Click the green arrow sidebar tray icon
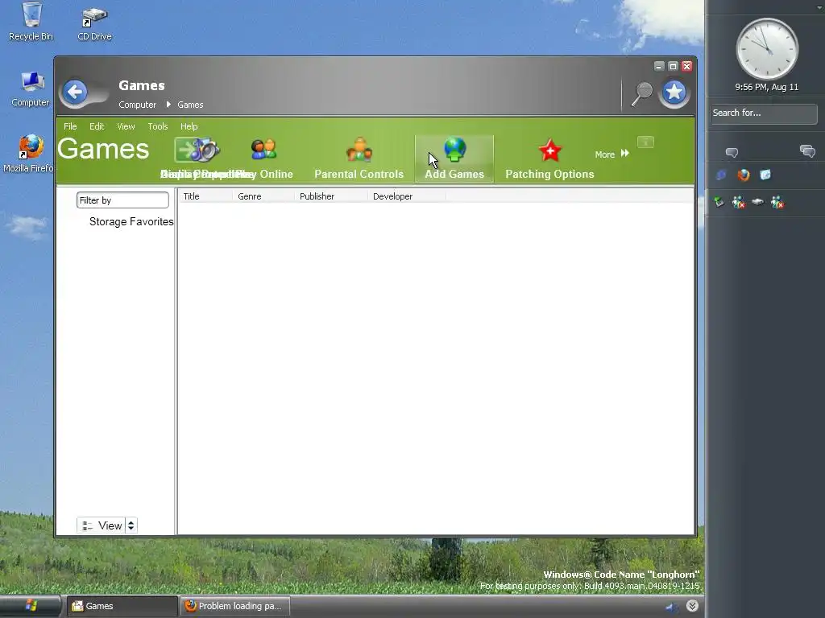Viewport: 825px width, 618px height. click(719, 202)
